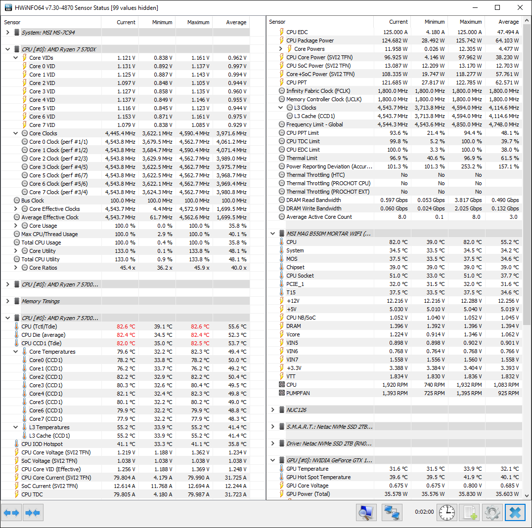Close sensors with the blue X button
532x528 pixels.
pyautogui.click(x=515, y=512)
